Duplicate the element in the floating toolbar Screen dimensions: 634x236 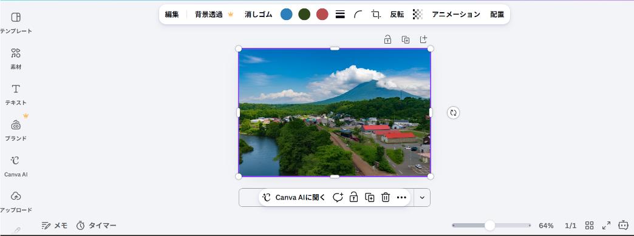tap(370, 197)
